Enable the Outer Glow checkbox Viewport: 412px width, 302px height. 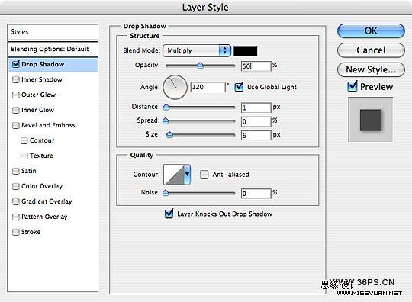coord(16,95)
